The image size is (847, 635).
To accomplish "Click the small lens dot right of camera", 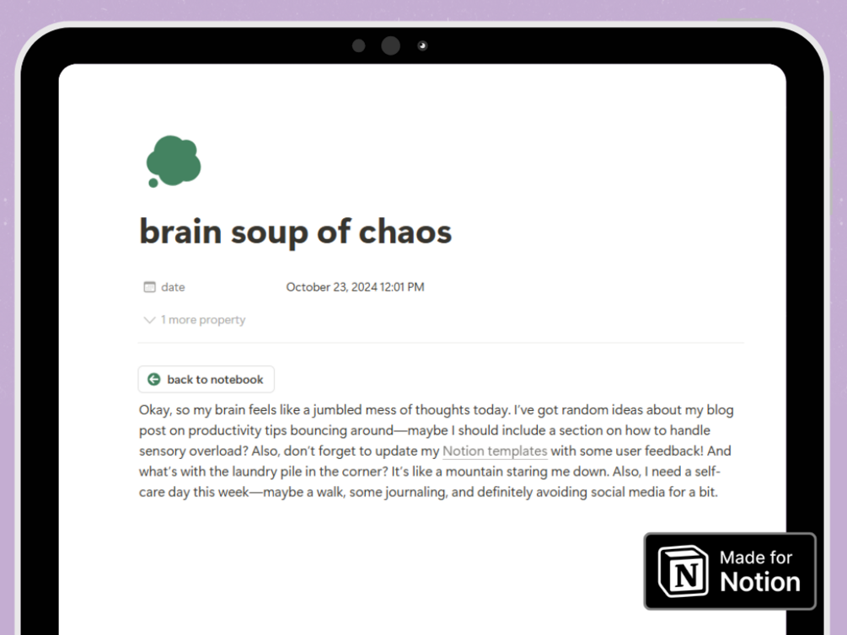I will [422, 45].
